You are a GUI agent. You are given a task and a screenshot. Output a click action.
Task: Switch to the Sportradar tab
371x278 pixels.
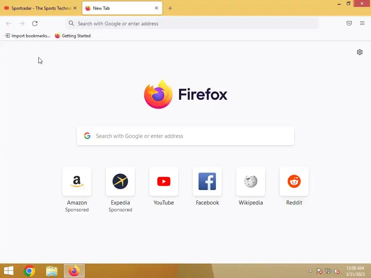click(x=41, y=8)
